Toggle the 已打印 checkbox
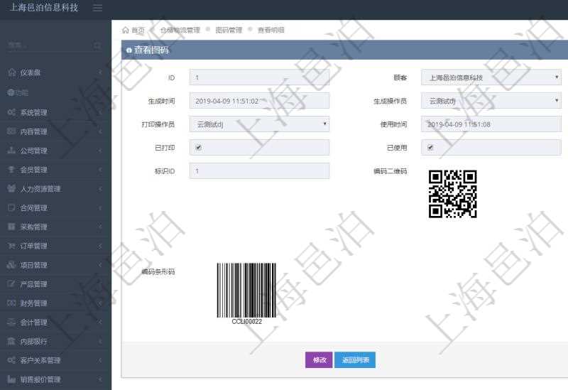The width and height of the screenshot is (568, 390). click(199, 148)
